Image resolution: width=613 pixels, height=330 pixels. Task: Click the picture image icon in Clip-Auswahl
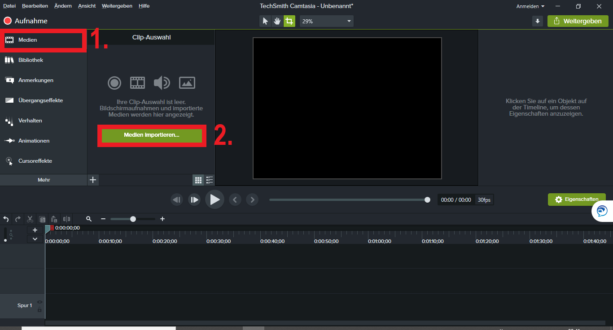pos(187,82)
